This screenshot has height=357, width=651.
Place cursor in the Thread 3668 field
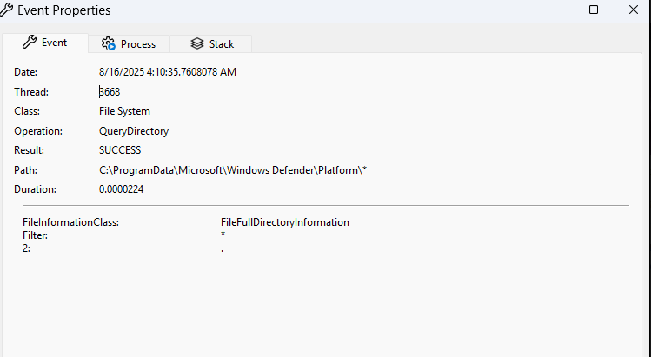(110, 91)
